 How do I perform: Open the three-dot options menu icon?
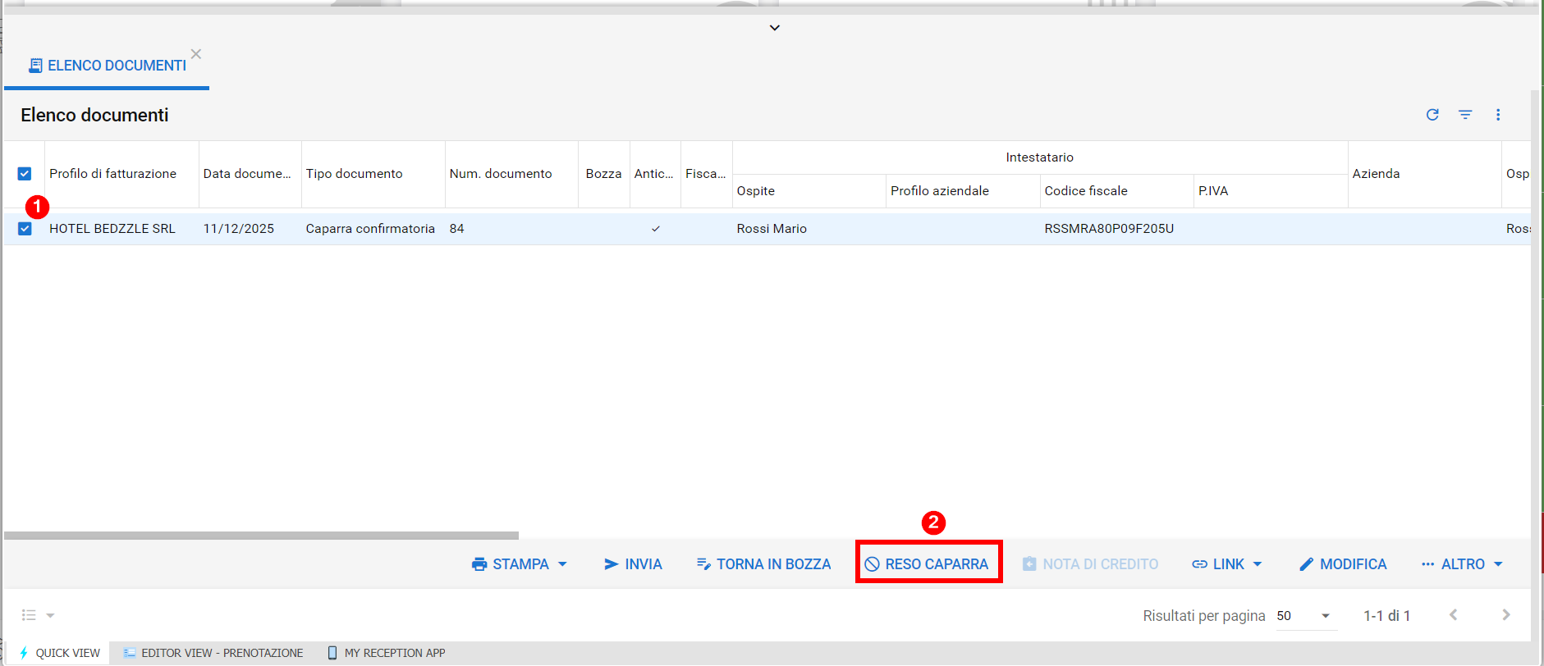[x=1498, y=115]
